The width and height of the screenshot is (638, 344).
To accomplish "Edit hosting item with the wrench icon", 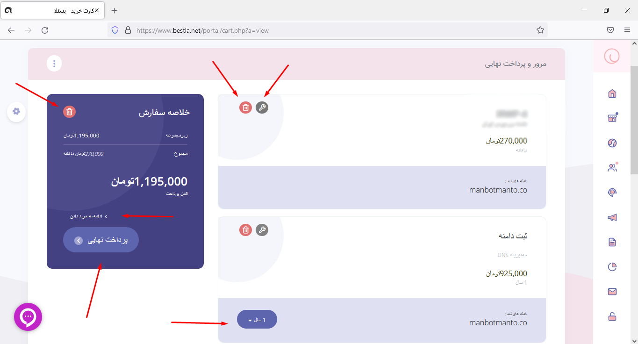I will (262, 107).
